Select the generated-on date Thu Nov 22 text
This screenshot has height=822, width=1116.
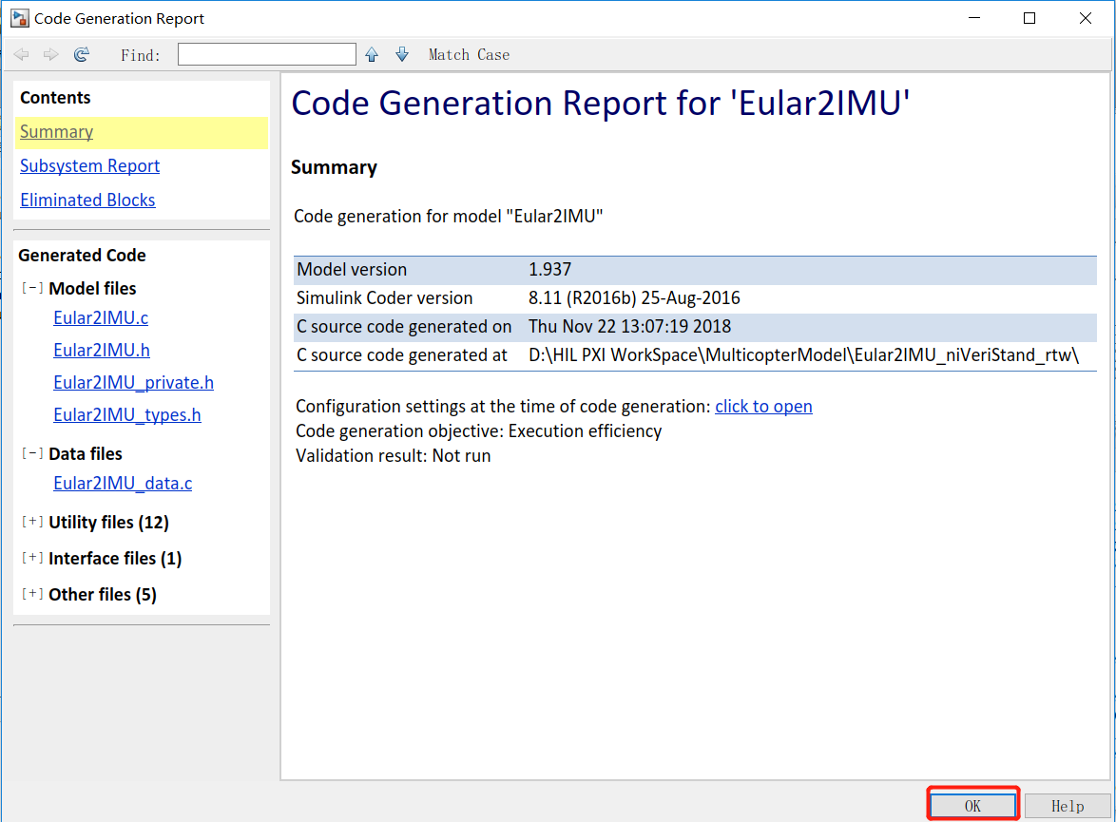pos(630,327)
